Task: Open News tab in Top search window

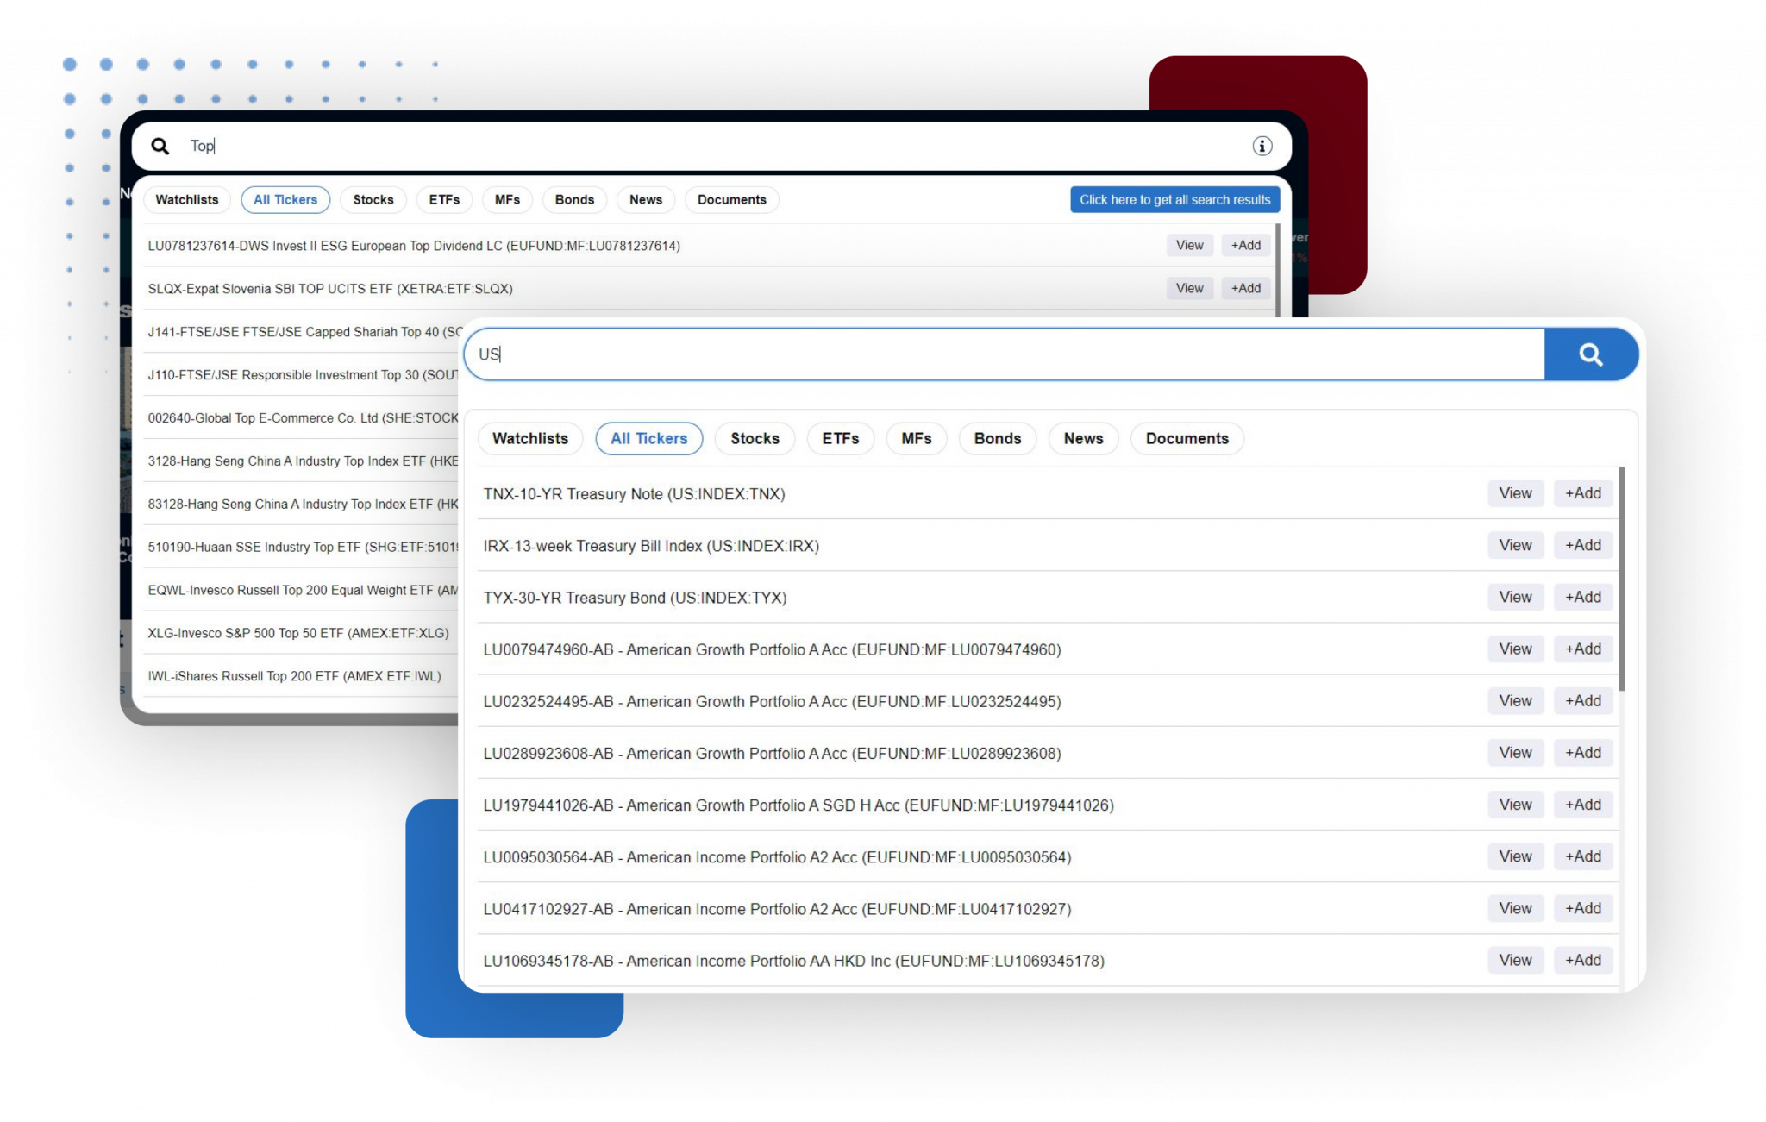Action: coord(646,199)
